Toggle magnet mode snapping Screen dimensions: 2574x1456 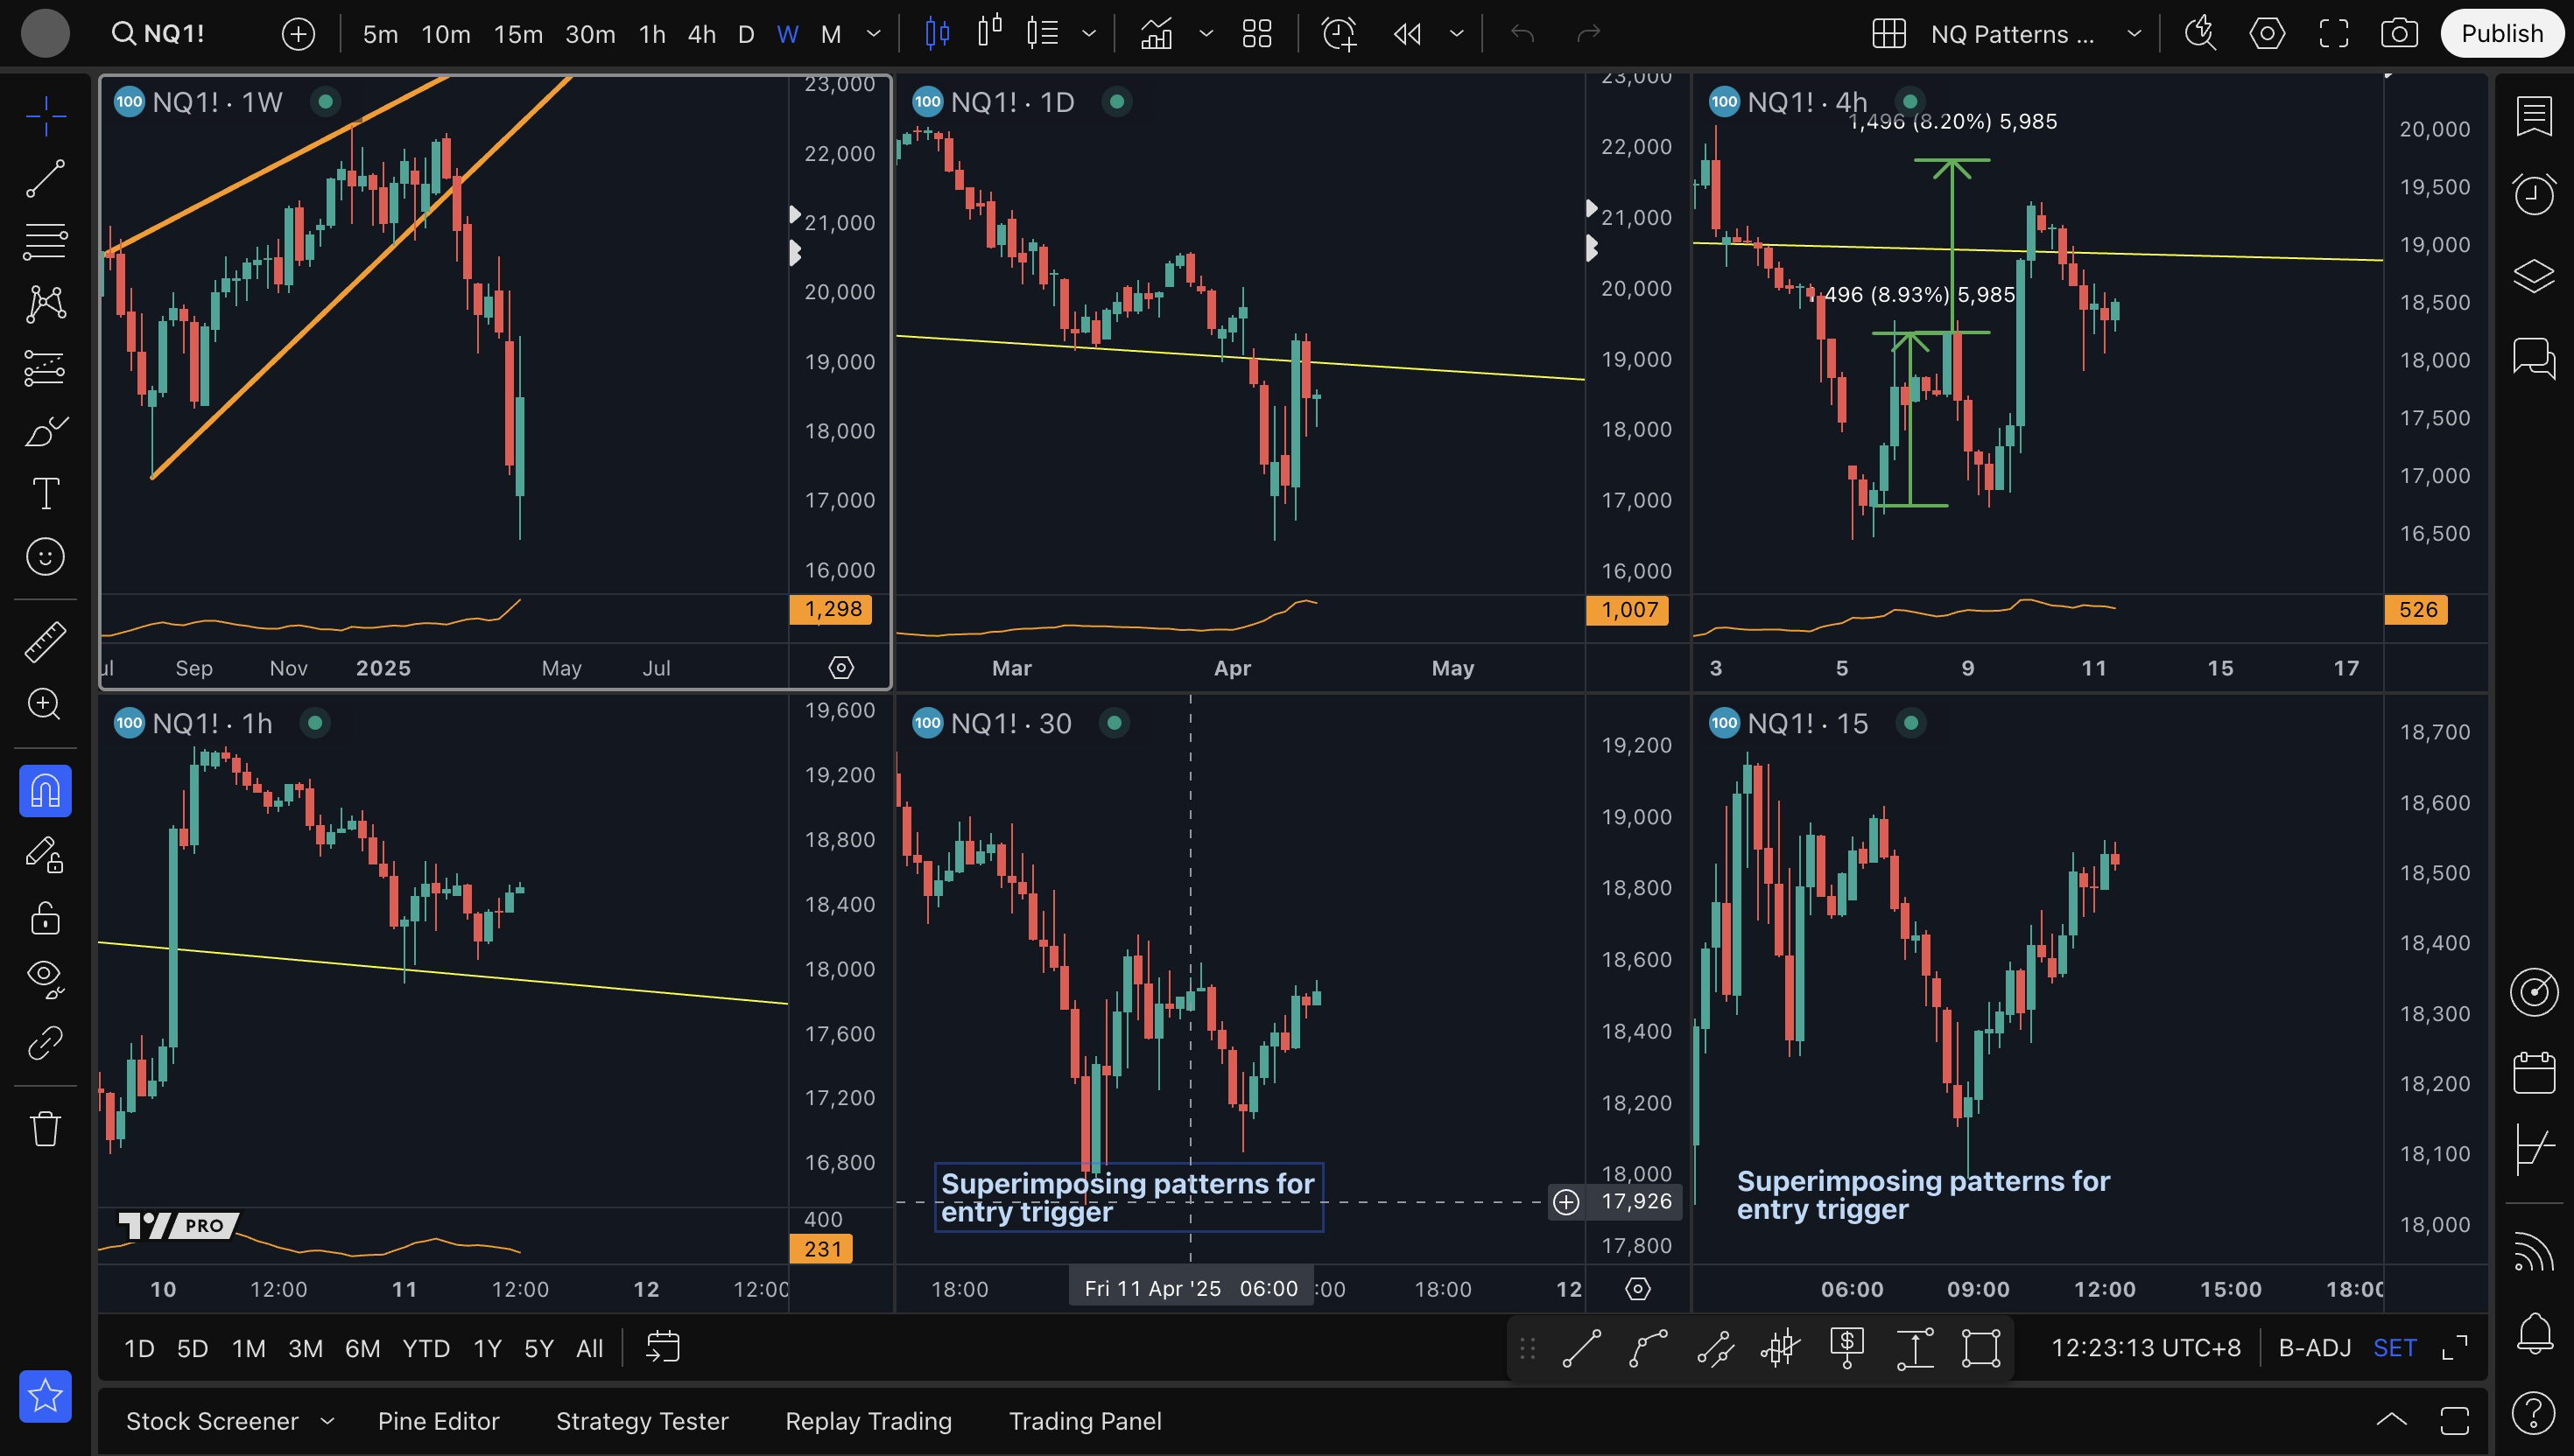[x=45, y=791]
